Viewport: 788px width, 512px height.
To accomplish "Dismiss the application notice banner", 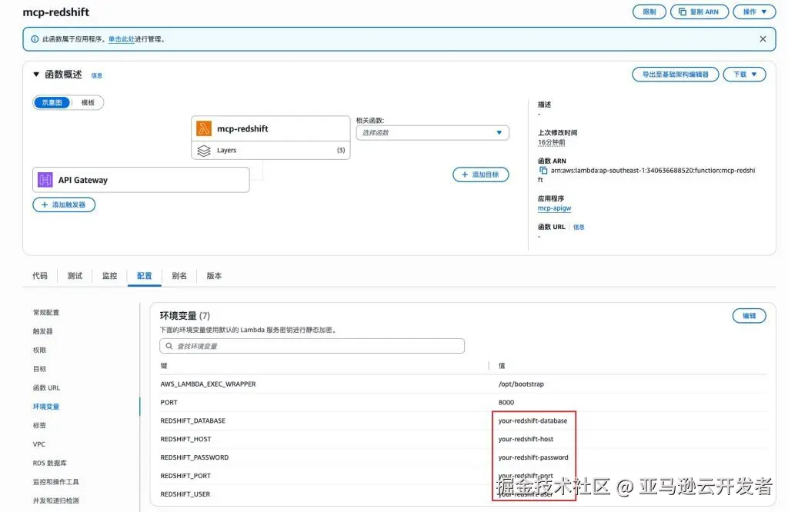I will (x=763, y=39).
